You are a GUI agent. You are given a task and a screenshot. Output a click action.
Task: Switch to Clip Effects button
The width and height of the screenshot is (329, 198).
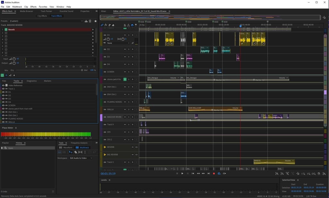click(x=42, y=16)
